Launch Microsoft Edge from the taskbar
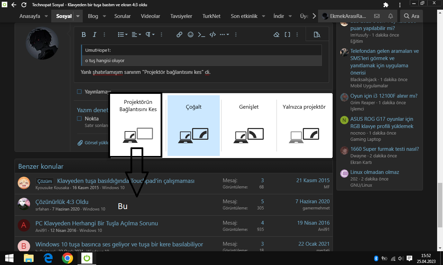 click(48, 258)
